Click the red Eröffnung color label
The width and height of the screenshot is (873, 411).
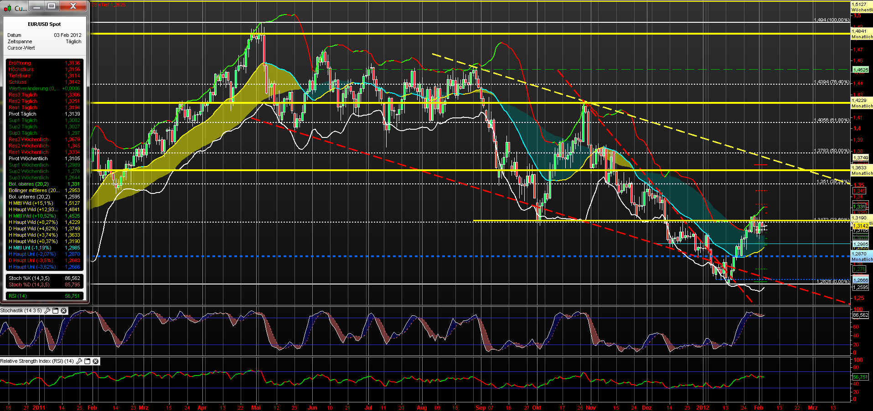[x=21, y=63]
